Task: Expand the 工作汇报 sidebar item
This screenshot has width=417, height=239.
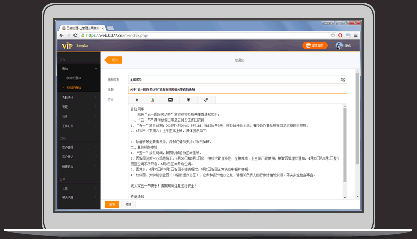Action: [x=96, y=126]
